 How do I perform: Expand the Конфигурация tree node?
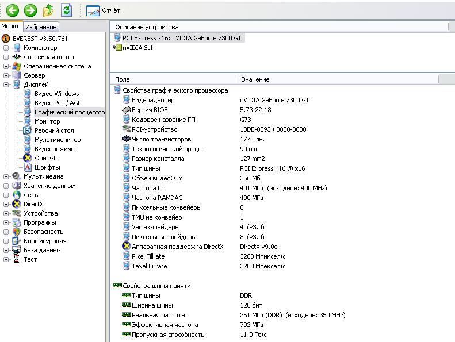[6, 241]
